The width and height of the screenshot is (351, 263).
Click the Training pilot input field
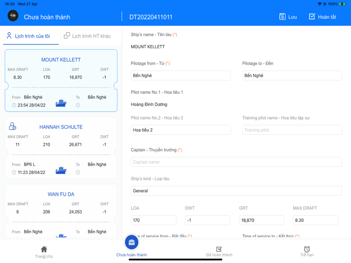[x=292, y=130]
